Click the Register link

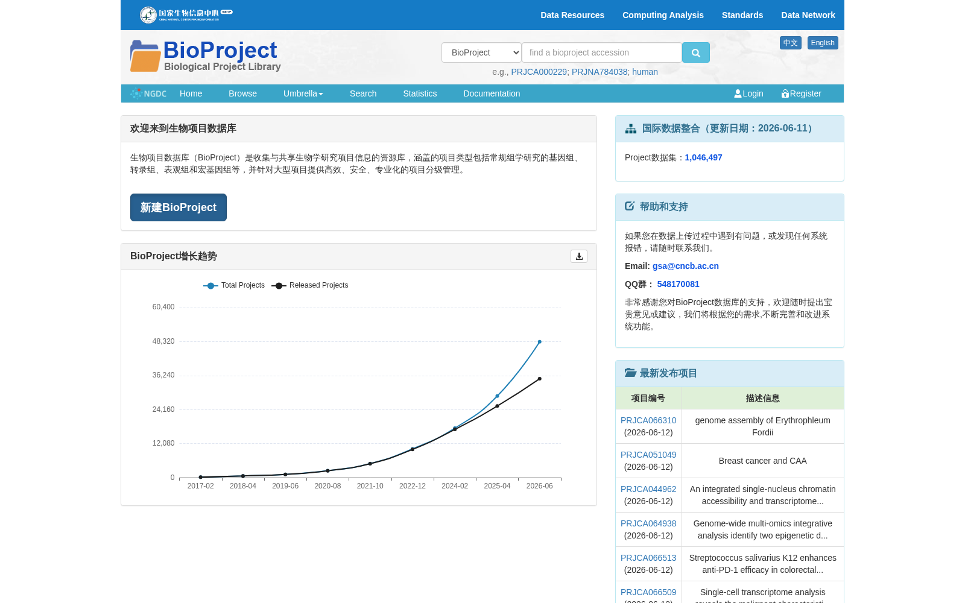802,93
